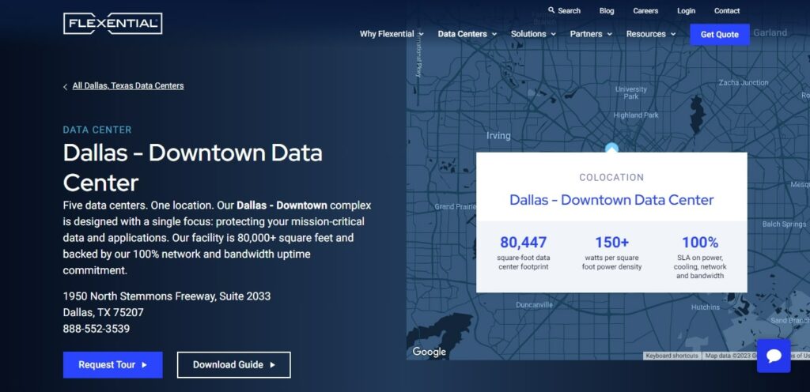810x392 pixels.
Task: Open the Data Centers menu
Action: [462, 34]
